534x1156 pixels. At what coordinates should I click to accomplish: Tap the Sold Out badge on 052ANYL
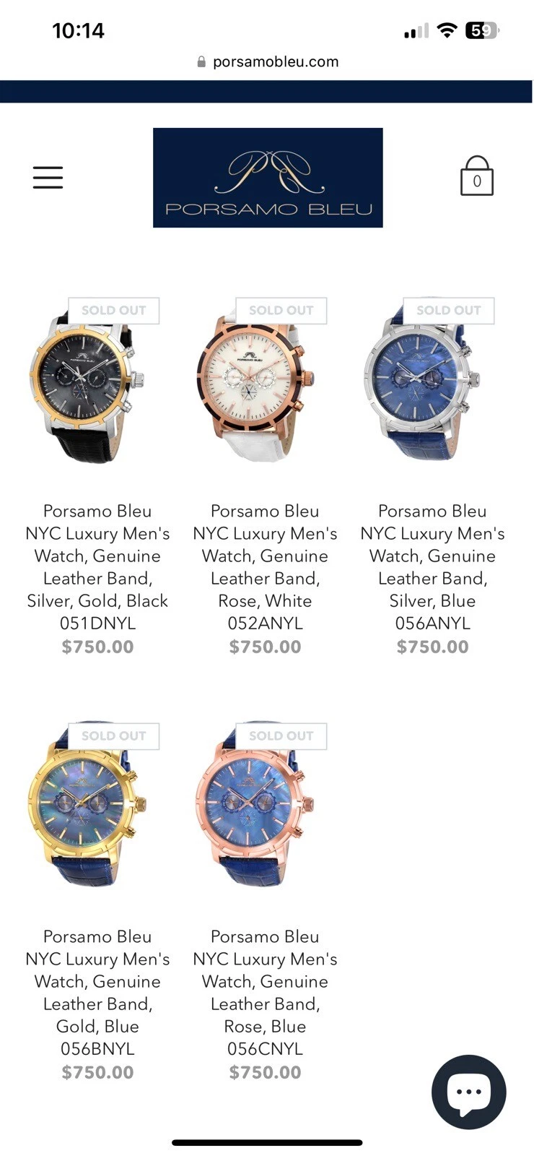click(x=281, y=311)
